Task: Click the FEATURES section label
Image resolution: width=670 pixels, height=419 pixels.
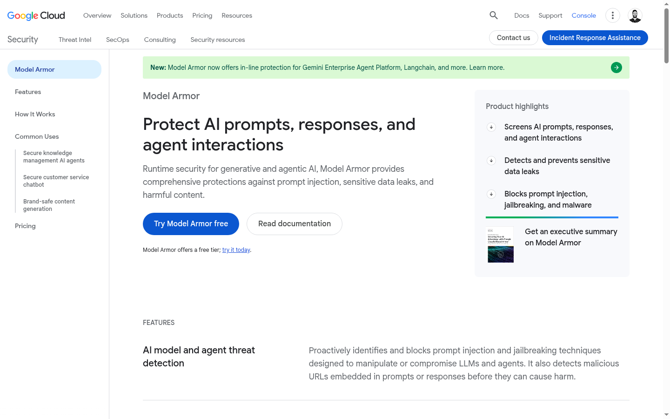Action: (x=159, y=323)
